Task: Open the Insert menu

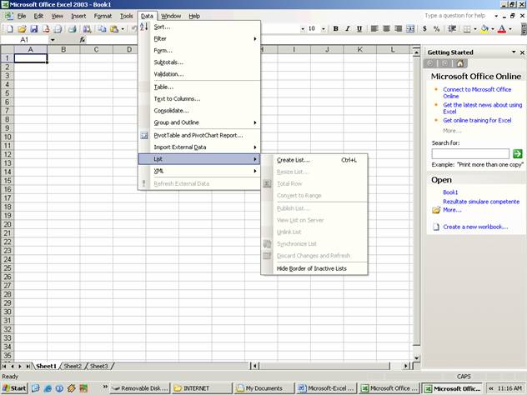Action: click(78, 16)
